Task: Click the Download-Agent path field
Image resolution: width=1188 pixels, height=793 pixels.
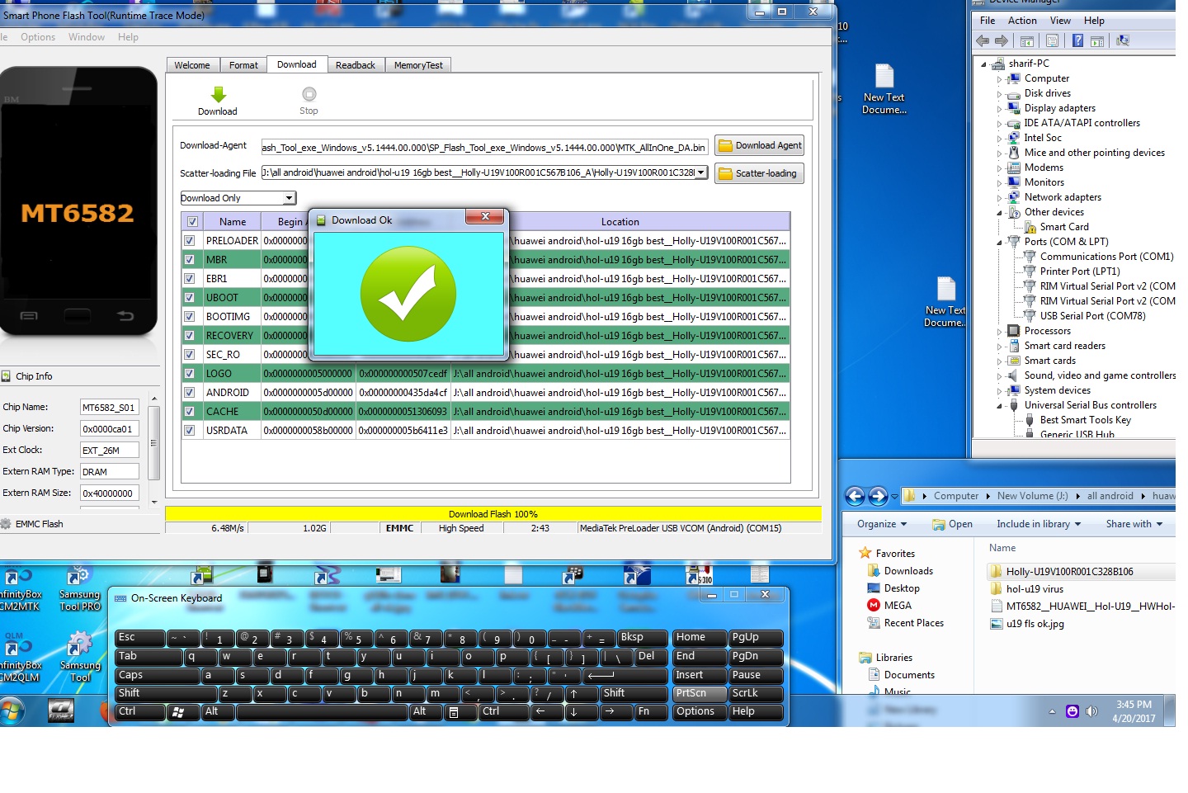Action: [x=484, y=147]
